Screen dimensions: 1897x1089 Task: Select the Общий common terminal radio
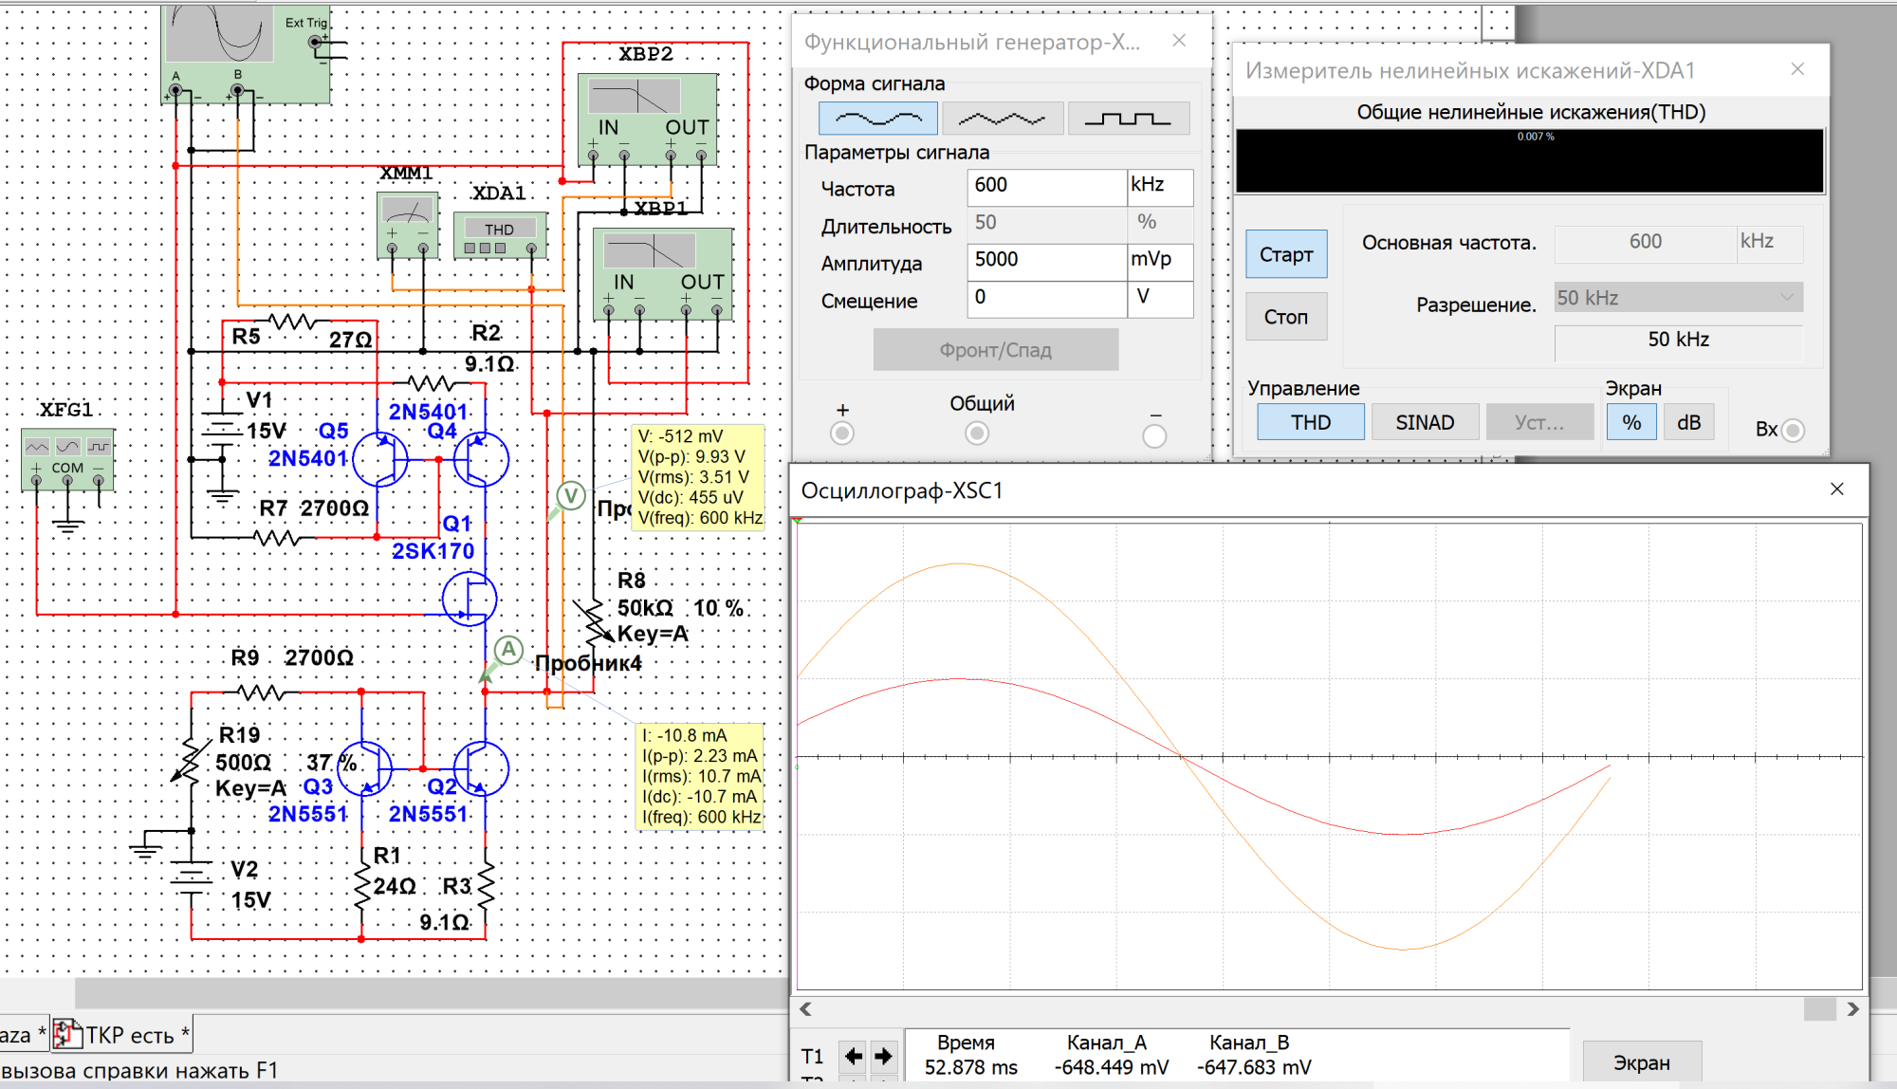pyautogui.click(x=977, y=434)
